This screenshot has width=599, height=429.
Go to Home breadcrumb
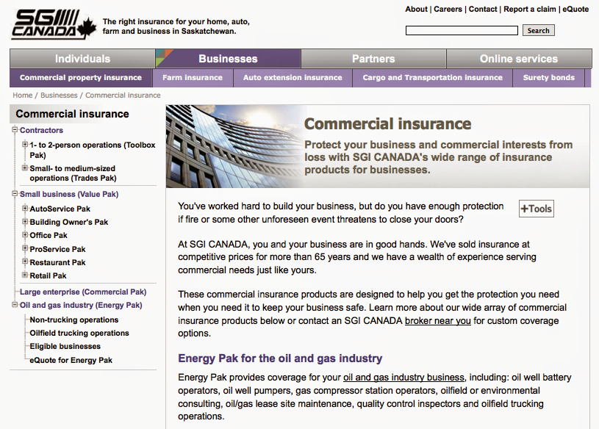(23, 95)
